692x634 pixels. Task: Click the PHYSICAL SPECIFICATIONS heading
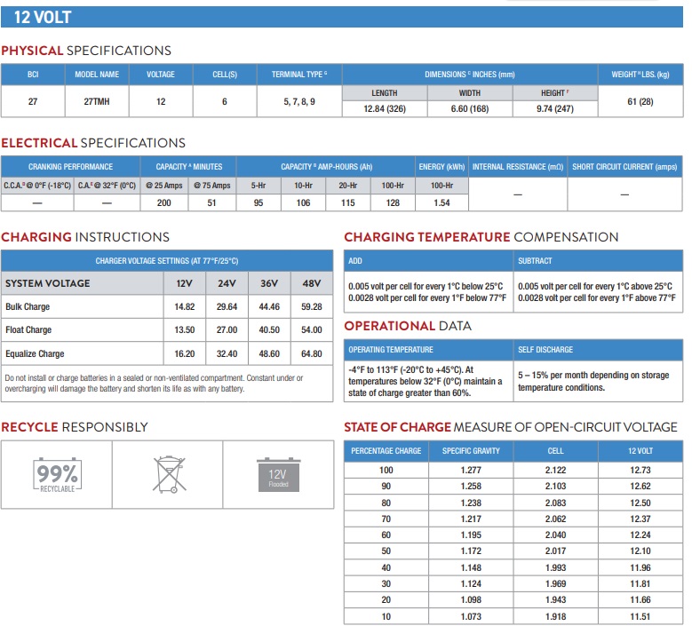[86, 51]
